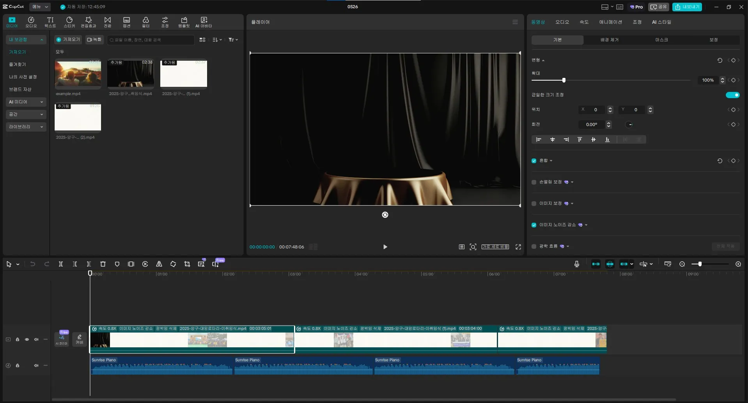This screenshot has height=403, width=748.
Task: Switch media view to grid layout icon
Action: tap(202, 40)
